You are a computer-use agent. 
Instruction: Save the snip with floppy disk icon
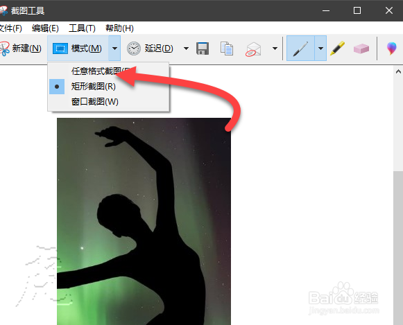click(x=203, y=49)
